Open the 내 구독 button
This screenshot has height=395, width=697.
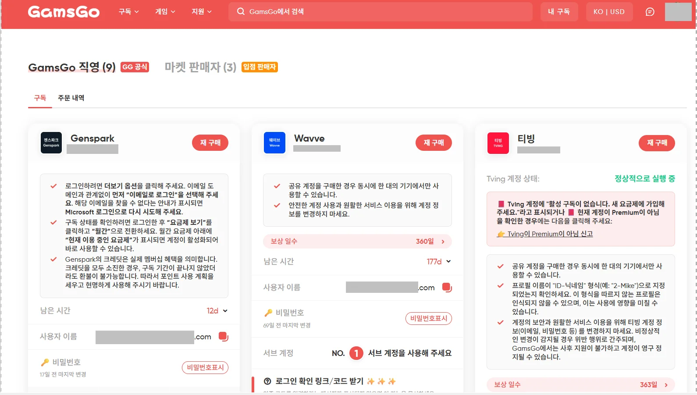[x=559, y=12]
